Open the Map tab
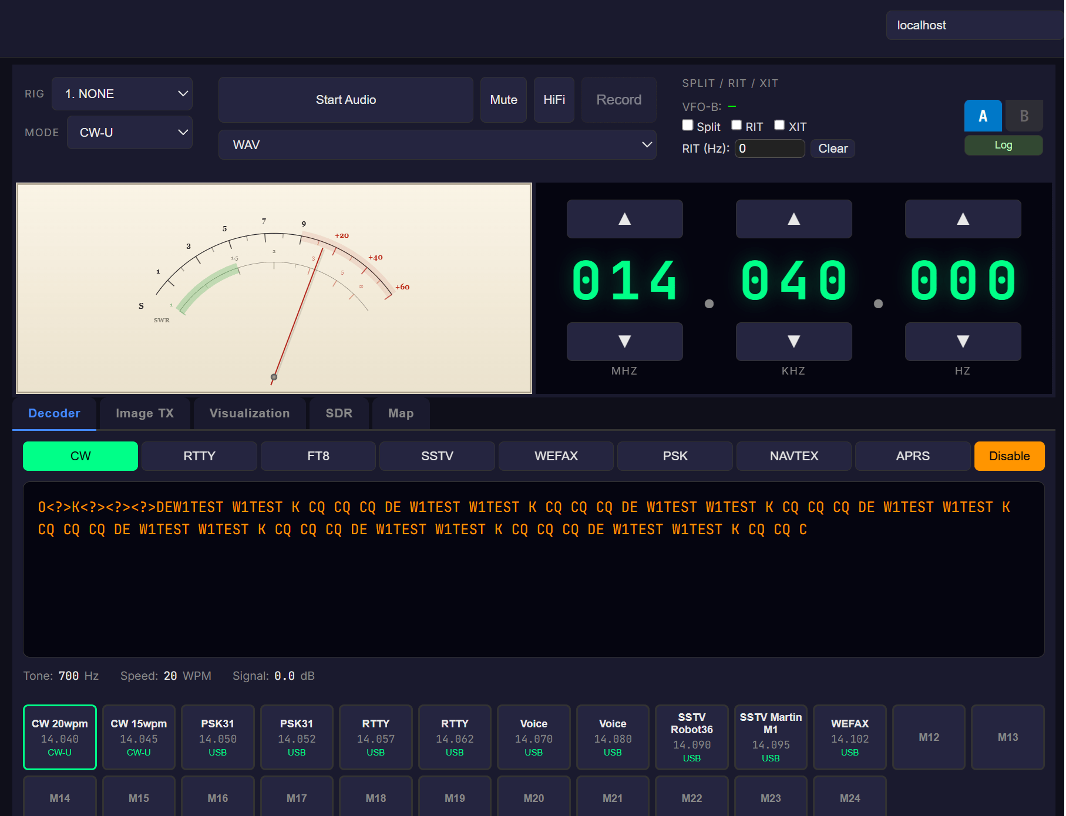1066x816 pixels. (x=401, y=413)
